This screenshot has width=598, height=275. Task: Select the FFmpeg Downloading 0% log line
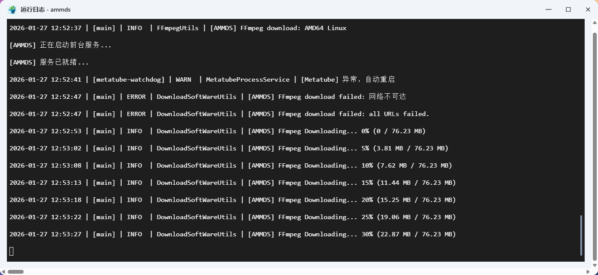point(217,131)
